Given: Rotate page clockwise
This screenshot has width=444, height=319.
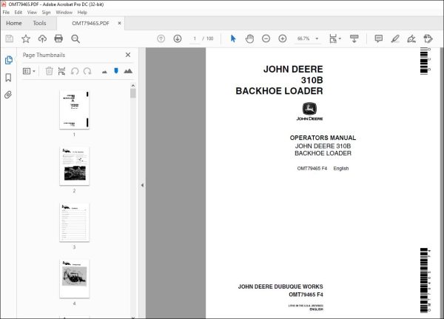Looking at the screenshot, I should click(x=87, y=71).
